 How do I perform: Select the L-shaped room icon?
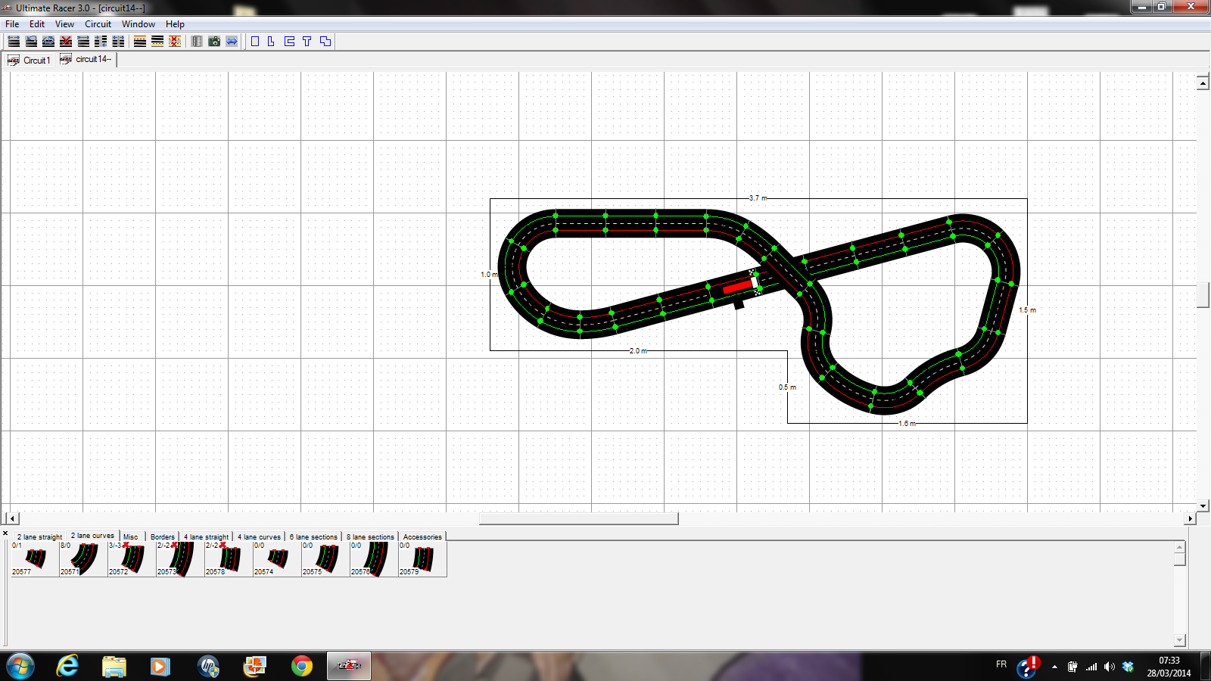pyautogui.click(x=271, y=42)
